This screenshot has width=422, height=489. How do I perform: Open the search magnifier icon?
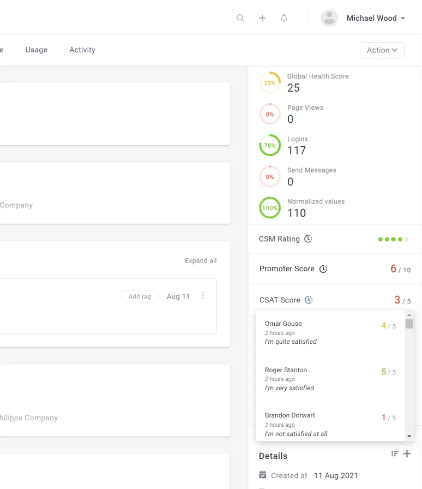240,18
